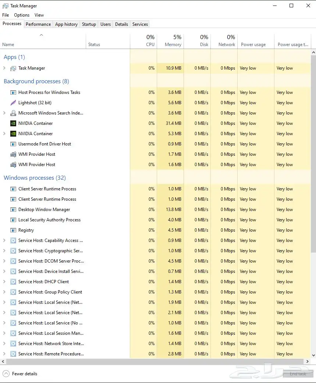Click the Fewer details arrow icon
Viewport: 316px width, 383px height.
(x=6, y=374)
